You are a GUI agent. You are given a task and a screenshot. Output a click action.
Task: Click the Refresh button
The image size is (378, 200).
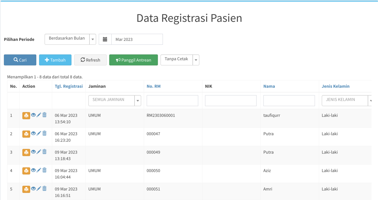(90, 60)
